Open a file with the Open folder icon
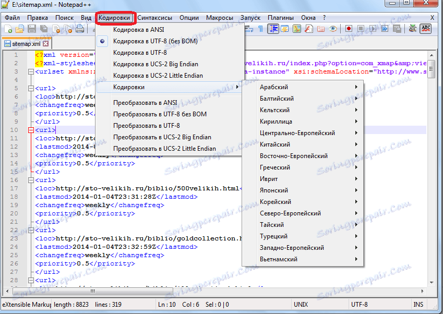This screenshot has width=443, height=314. (19, 29)
